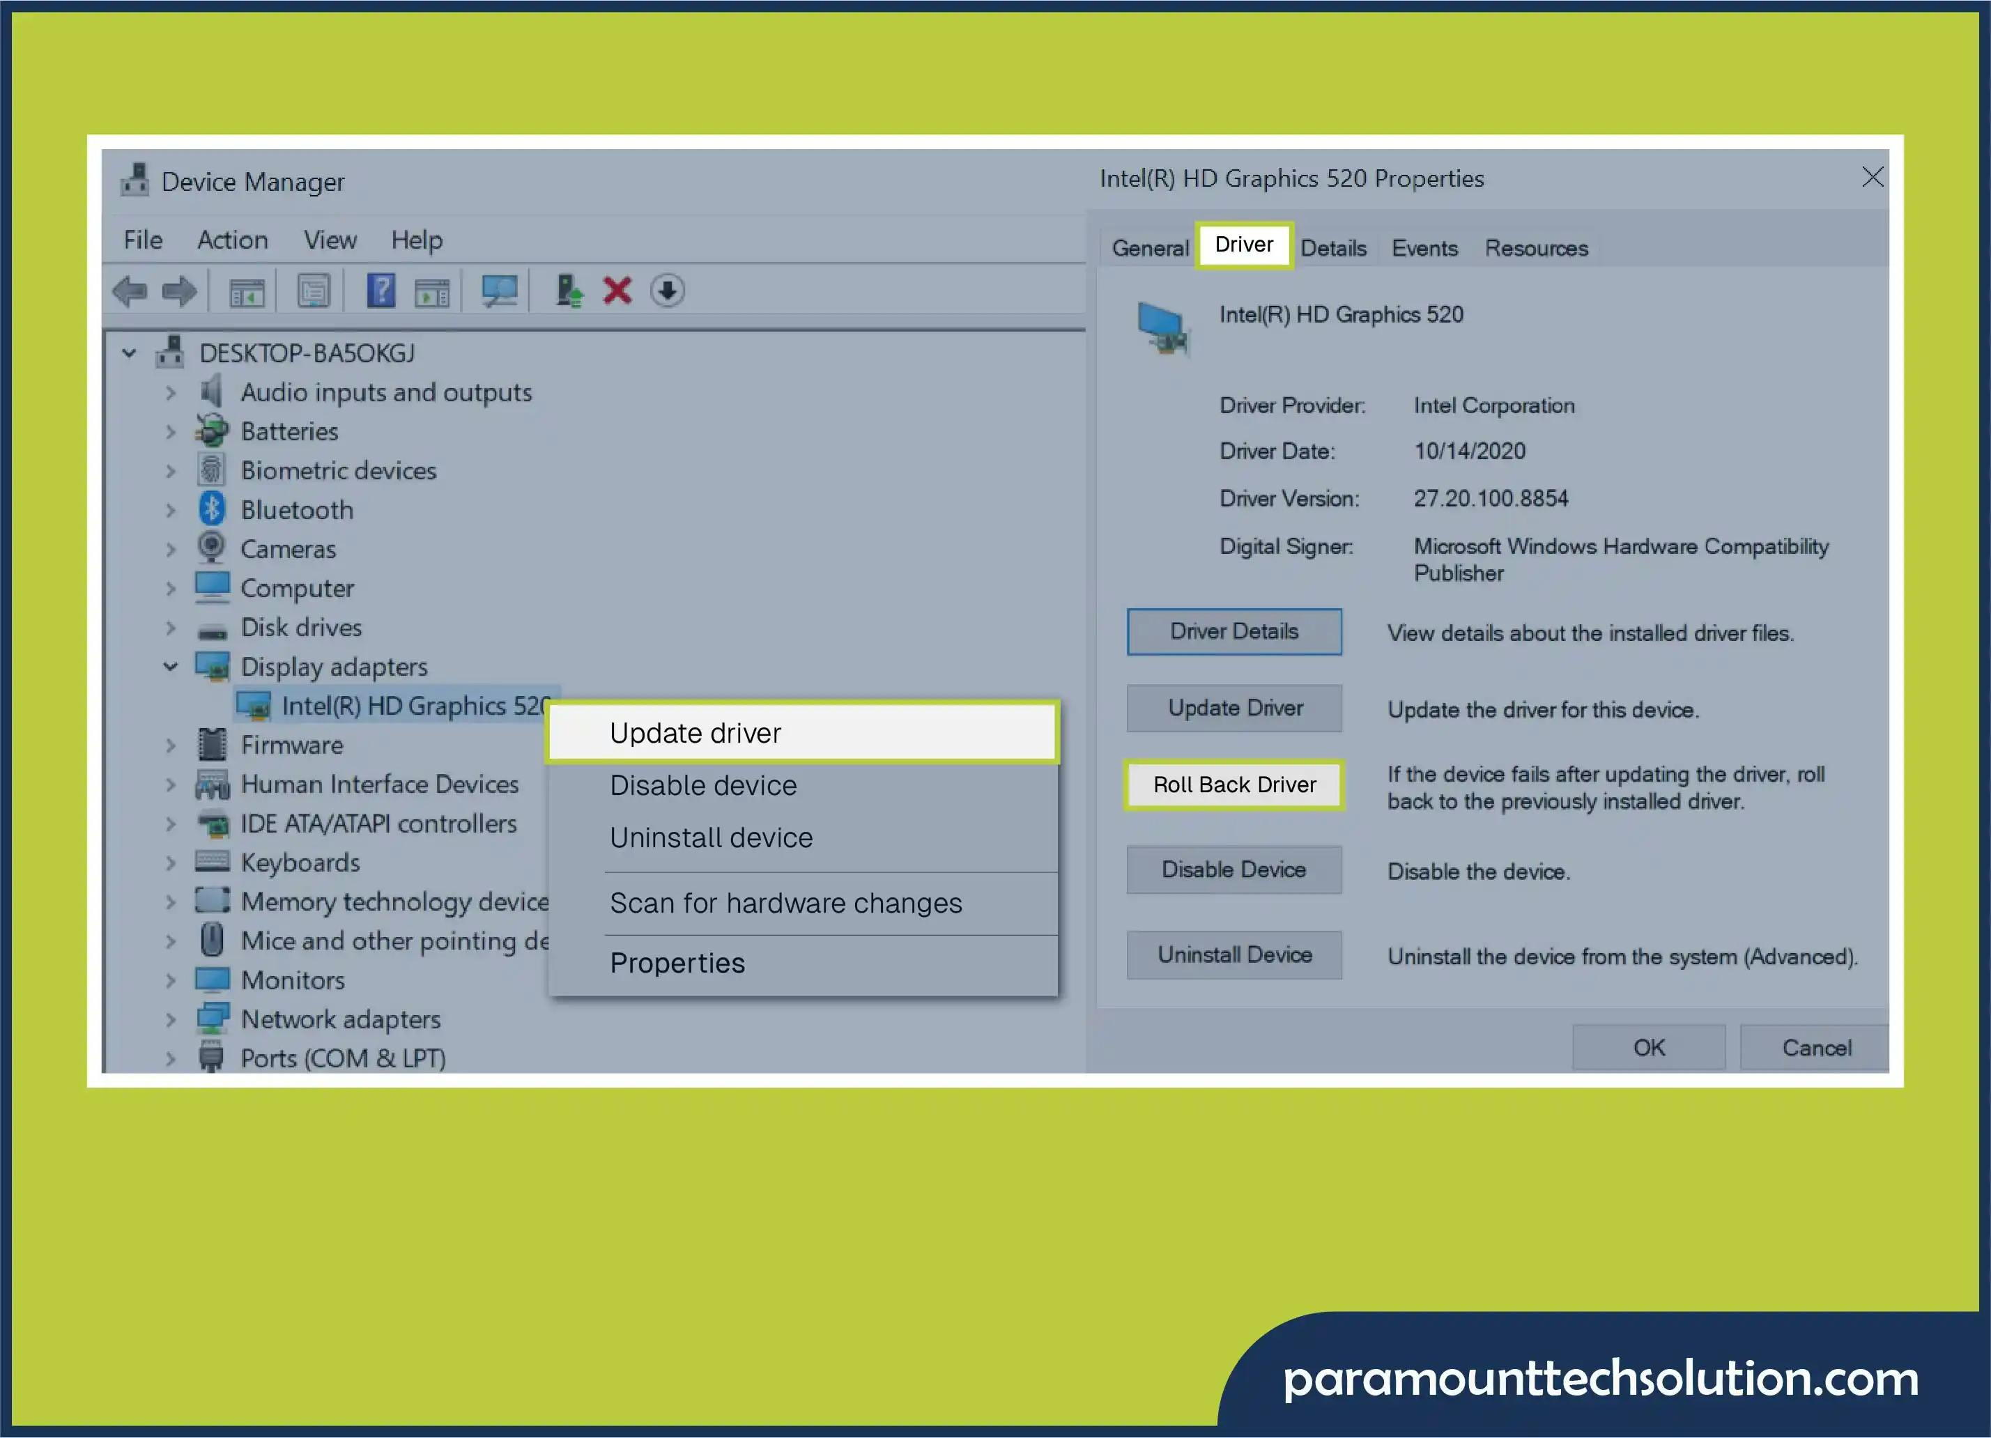Open the Action menu

pyautogui.click(x=233, y=240)
